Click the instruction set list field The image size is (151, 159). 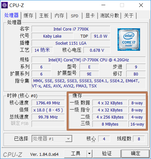(89, 84)
